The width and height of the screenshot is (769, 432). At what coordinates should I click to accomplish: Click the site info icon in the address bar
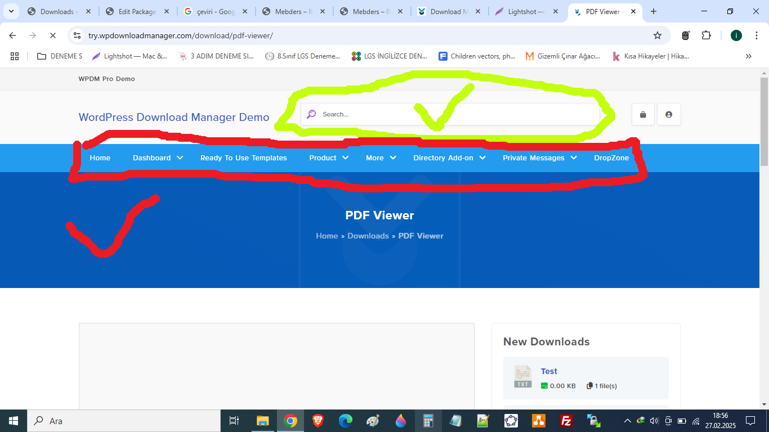78,35
